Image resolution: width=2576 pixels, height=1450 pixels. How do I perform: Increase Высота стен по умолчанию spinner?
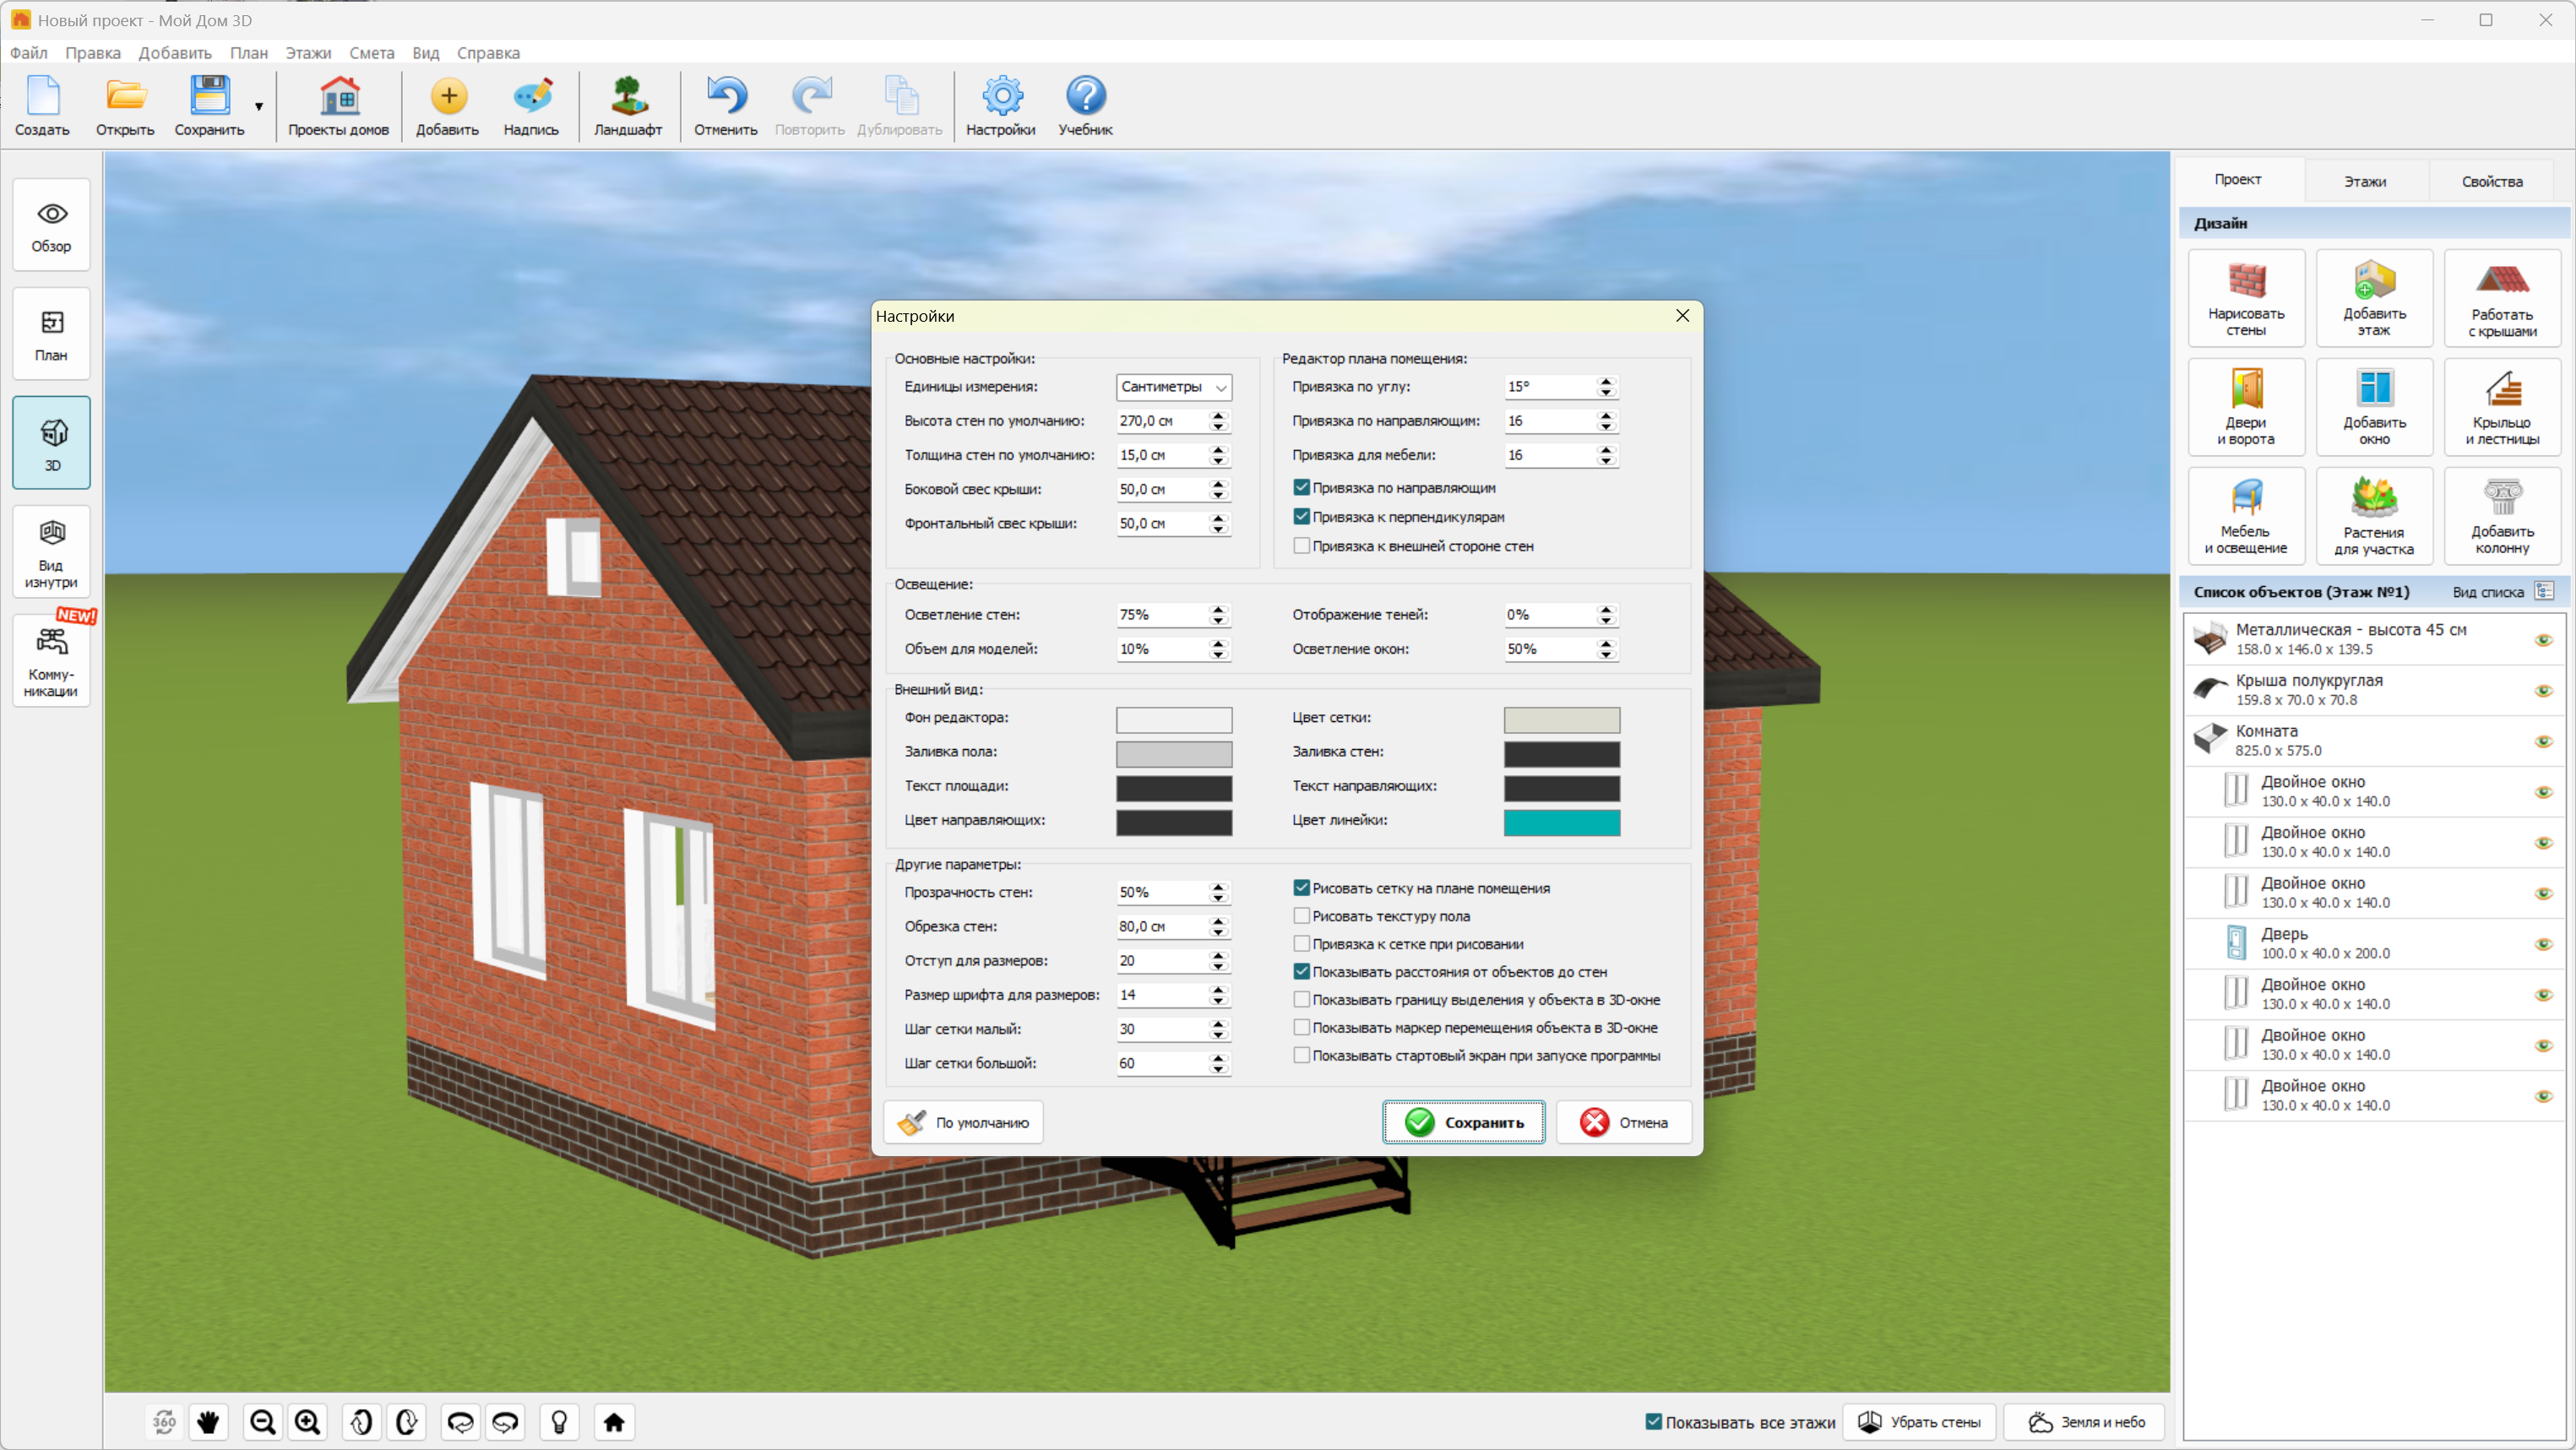pyautogui.click(x=1218, y=415)
